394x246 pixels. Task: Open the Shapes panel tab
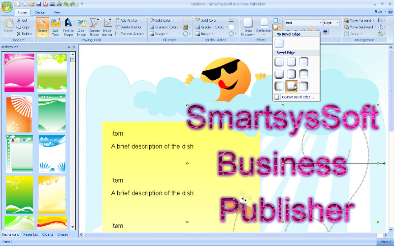click(x=63, y=234)
